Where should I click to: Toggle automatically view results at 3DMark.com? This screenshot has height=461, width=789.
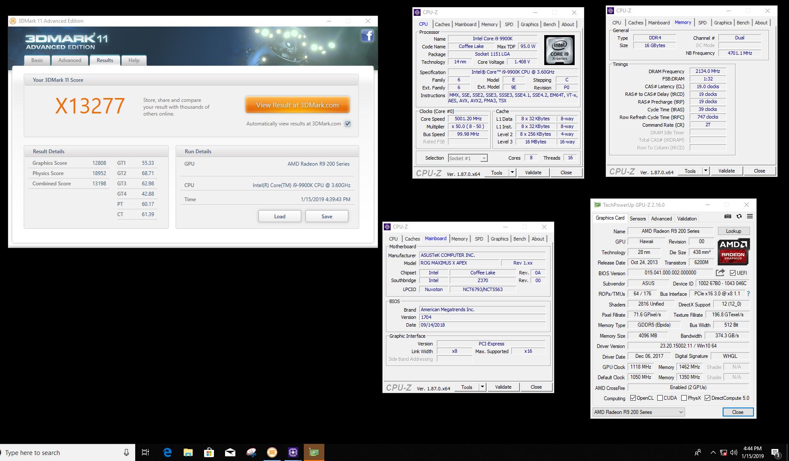pyautogui.click(x=348, y=124)
